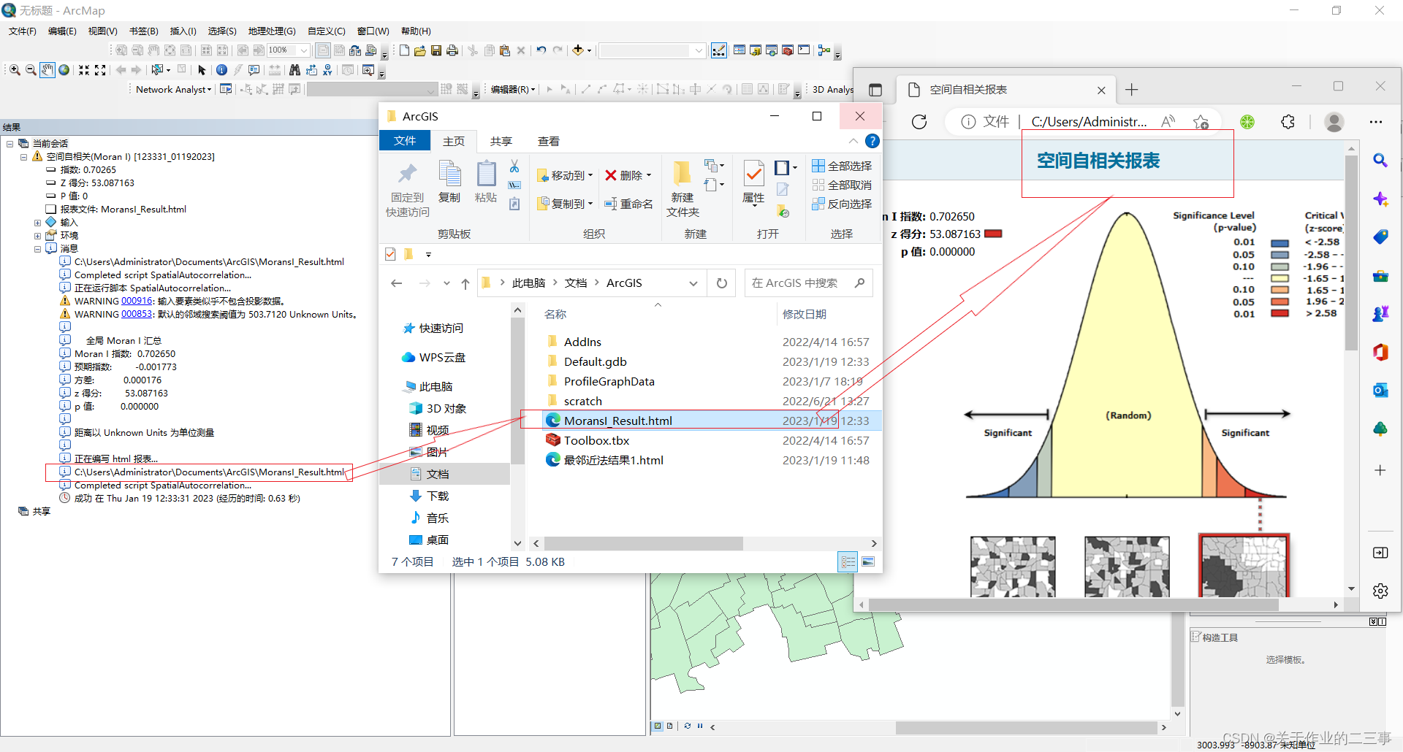
Task: Click the red z-score swatch beside 53.087163
Action: (993, 234)
